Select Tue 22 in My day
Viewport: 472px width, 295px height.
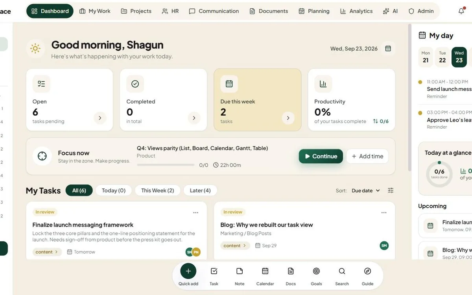(x=442, y=57)
